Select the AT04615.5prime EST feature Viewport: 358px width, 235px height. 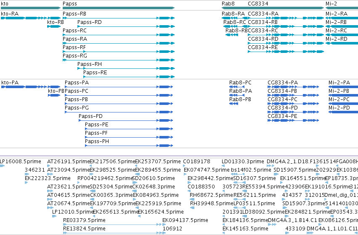[50, 199]
